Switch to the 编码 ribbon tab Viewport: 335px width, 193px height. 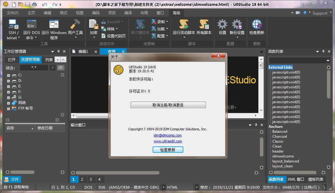(x=96, y=13)
